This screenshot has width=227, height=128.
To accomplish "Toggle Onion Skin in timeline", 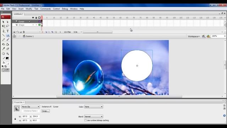I will pyautogui.click(x=46, y=32).
